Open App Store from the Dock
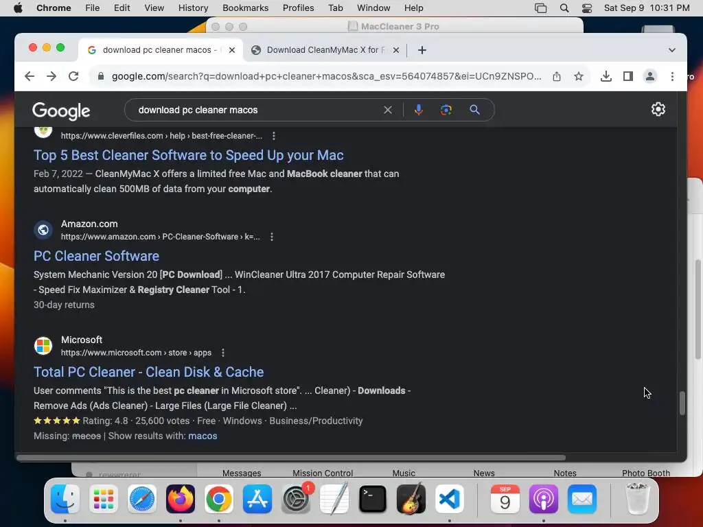The width and height of the screenshot is (703, 527). click(x=257, y=499)
